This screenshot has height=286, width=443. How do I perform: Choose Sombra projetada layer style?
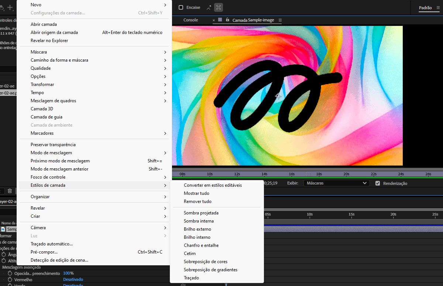tap(201, 213)
